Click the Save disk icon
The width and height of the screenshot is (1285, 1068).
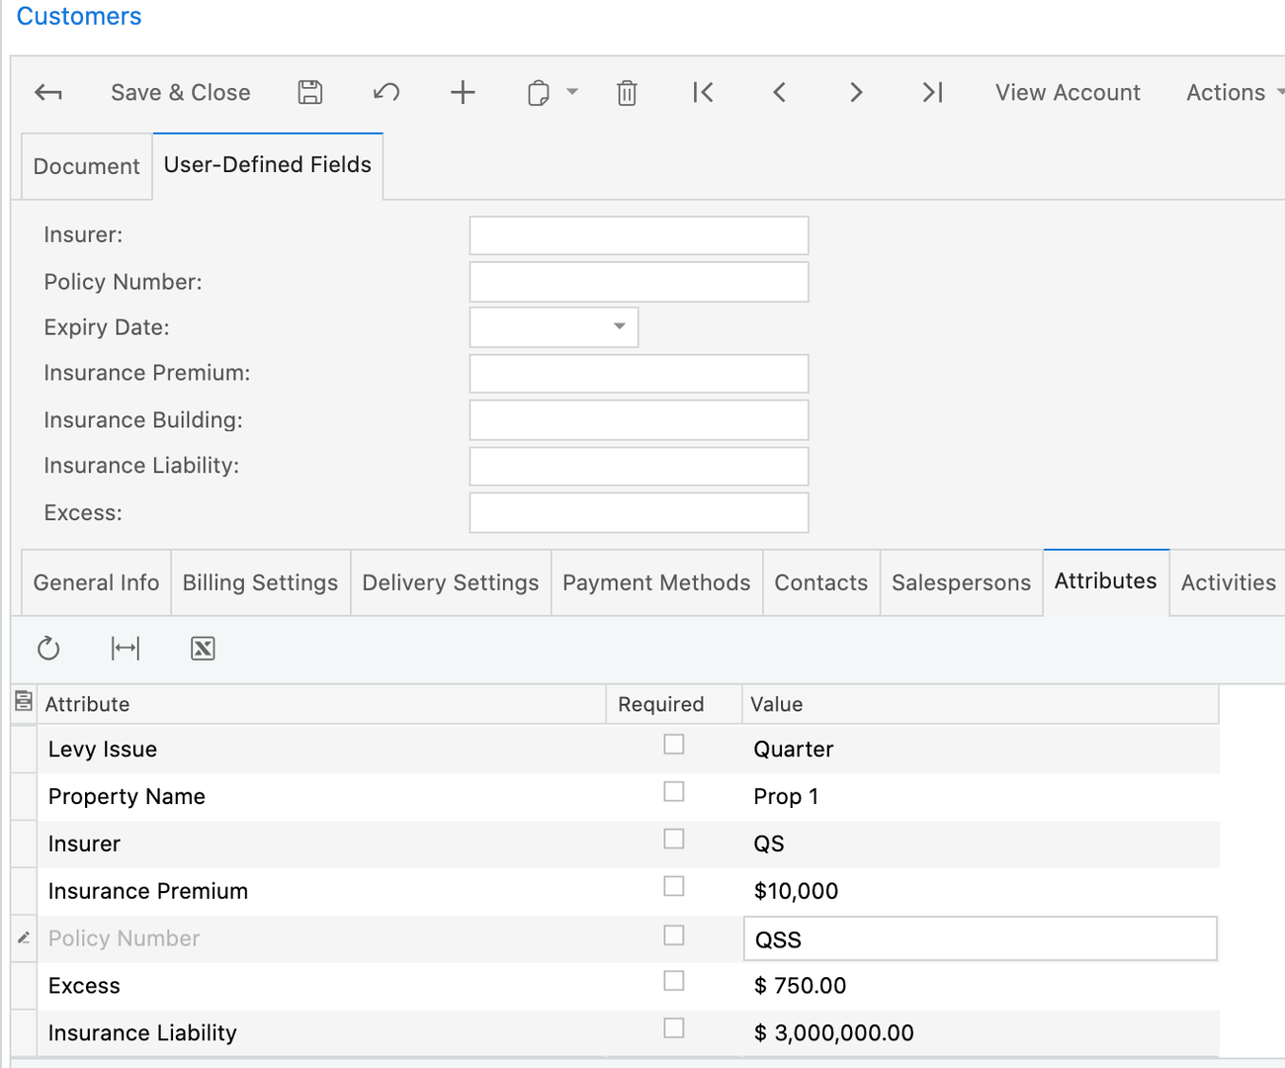coord(310,93)
